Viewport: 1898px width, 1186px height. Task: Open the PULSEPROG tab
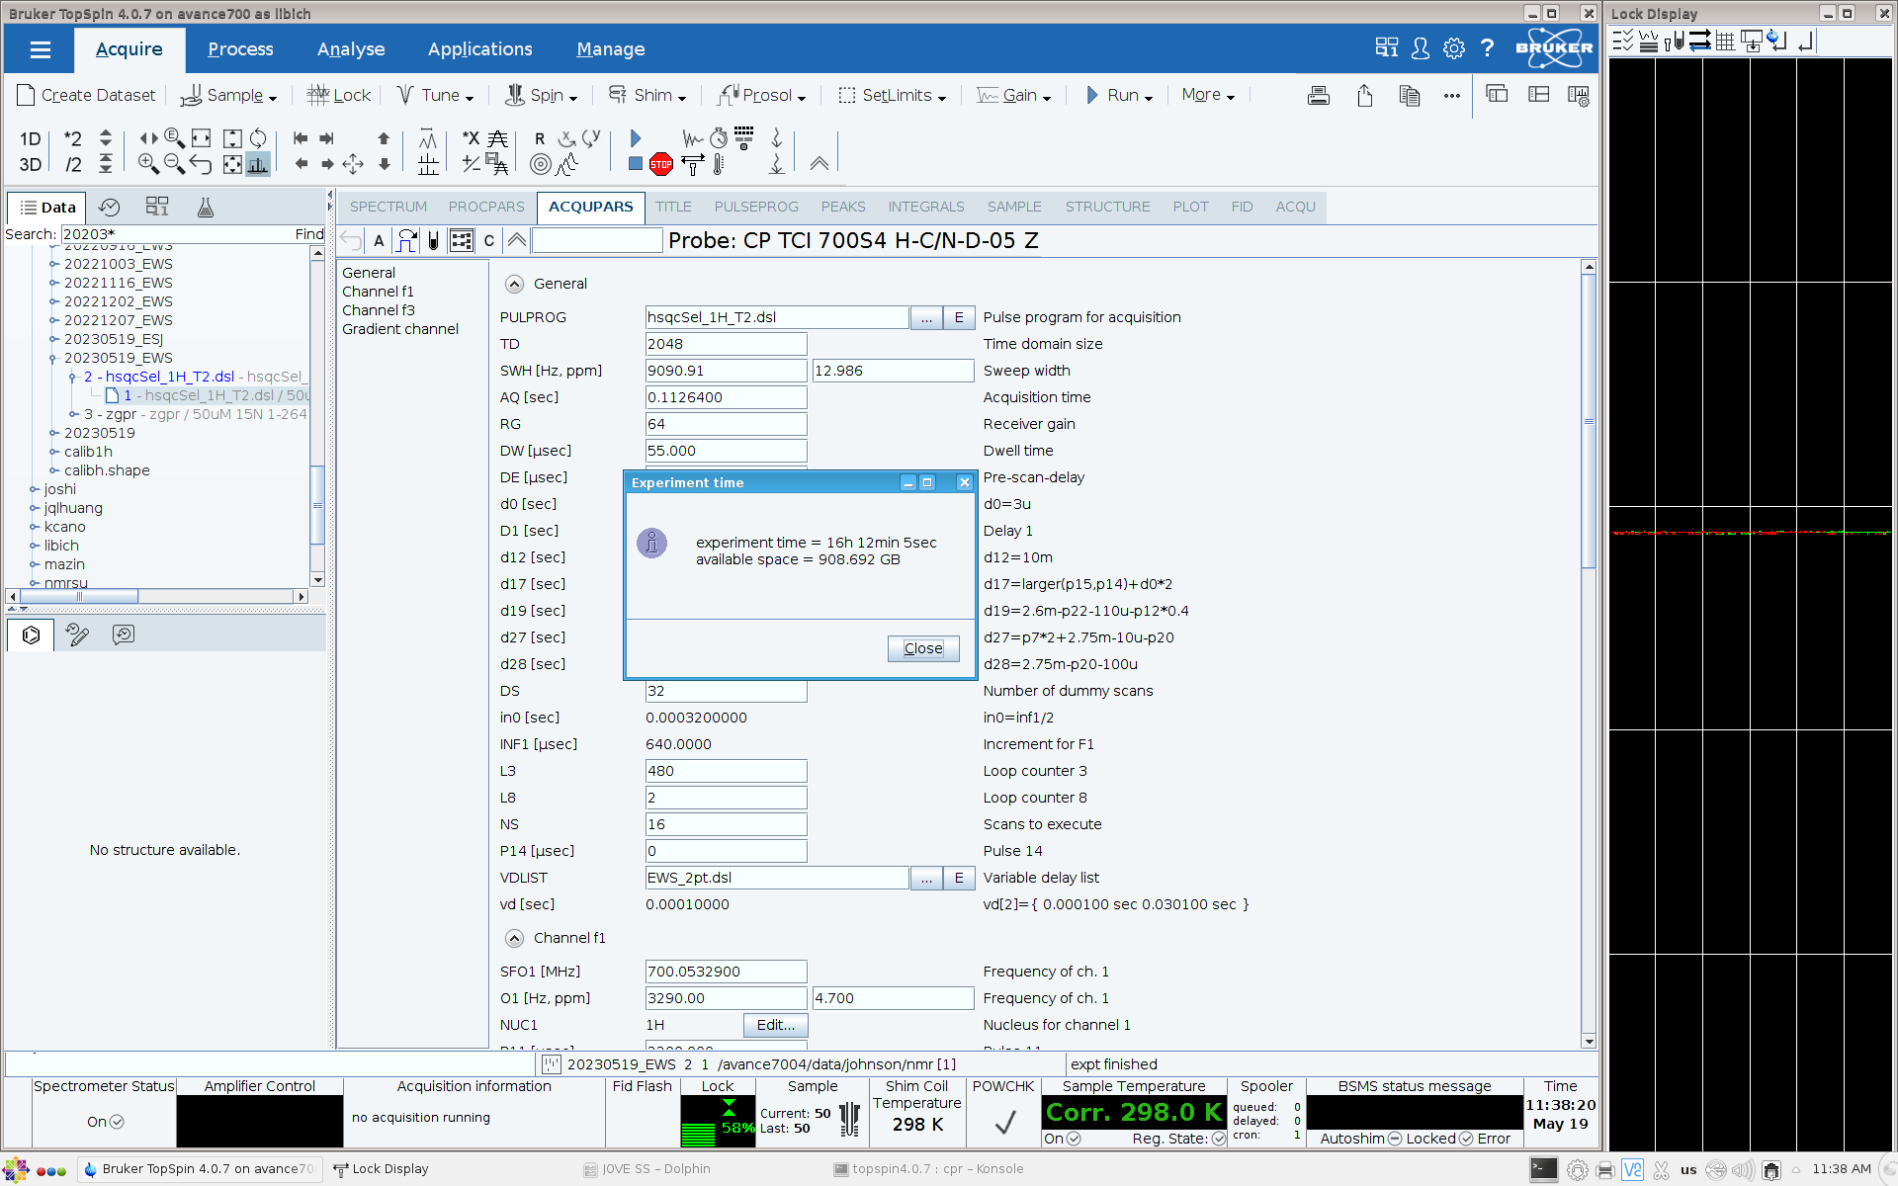(x=756, y=207)
